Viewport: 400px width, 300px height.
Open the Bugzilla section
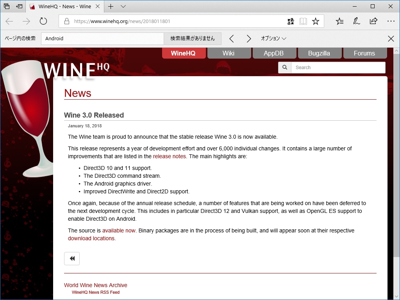[320, 53]
